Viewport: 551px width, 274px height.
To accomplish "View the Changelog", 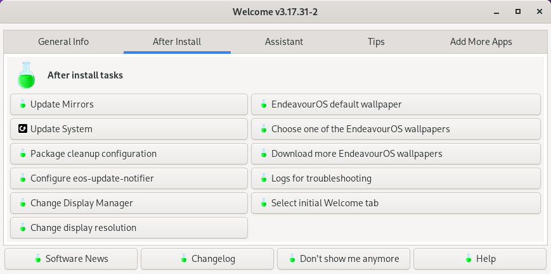I will coord(207,259).
